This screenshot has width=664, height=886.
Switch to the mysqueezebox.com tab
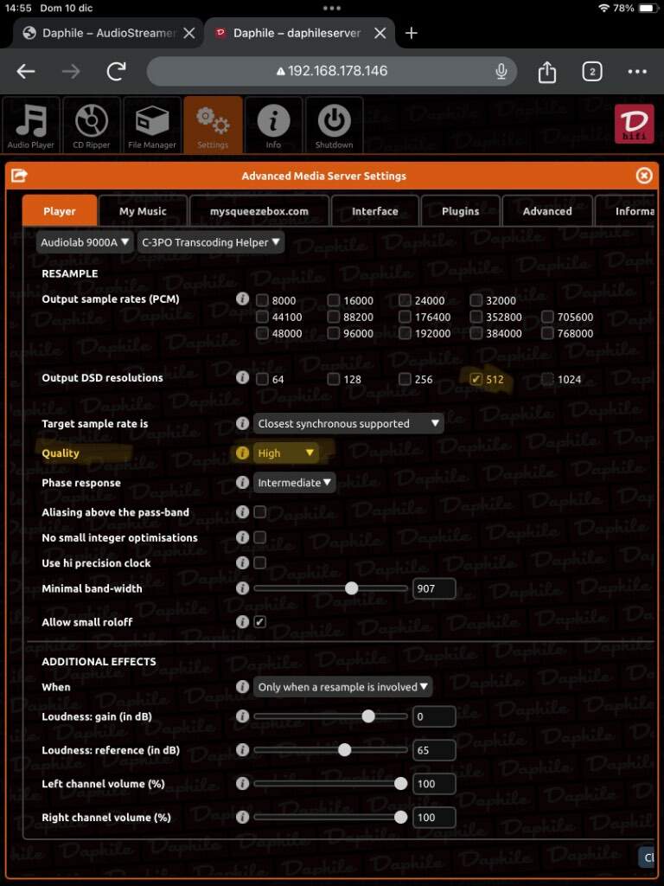pyautogui.click(x=259, y=211)
